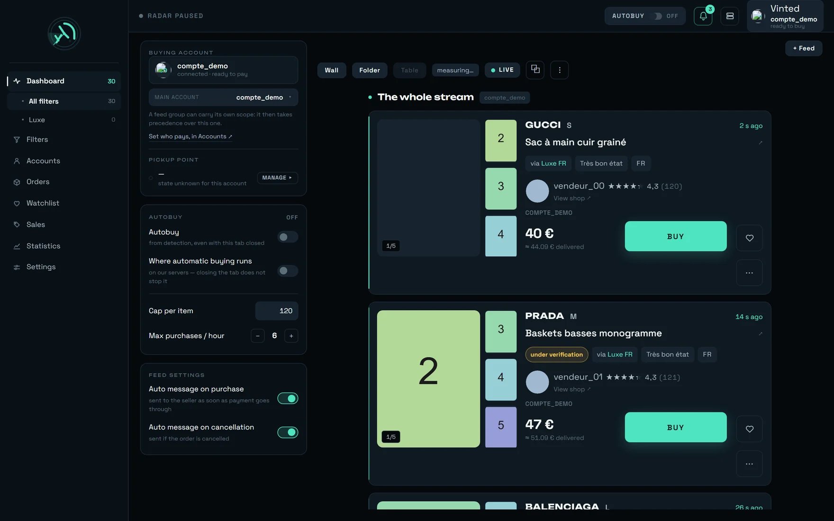Select Luxe filter sub-item

pyautogui.click(x=64, y=120)
